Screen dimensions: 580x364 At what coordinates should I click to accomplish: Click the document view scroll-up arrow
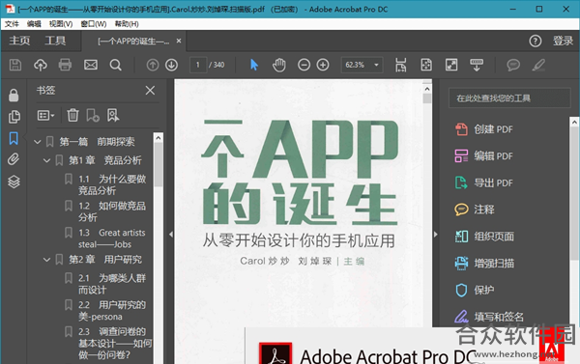427,89
